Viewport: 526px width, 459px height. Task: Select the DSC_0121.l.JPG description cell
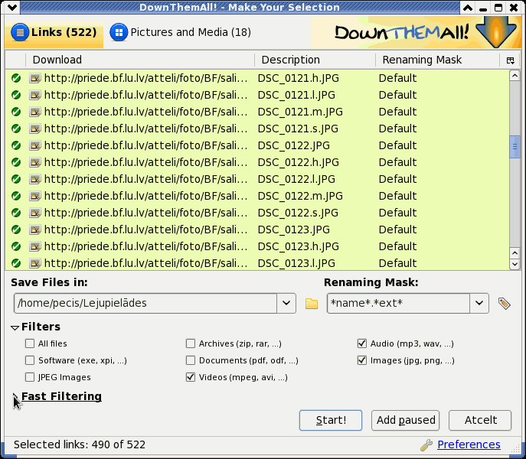click(296, 95)
